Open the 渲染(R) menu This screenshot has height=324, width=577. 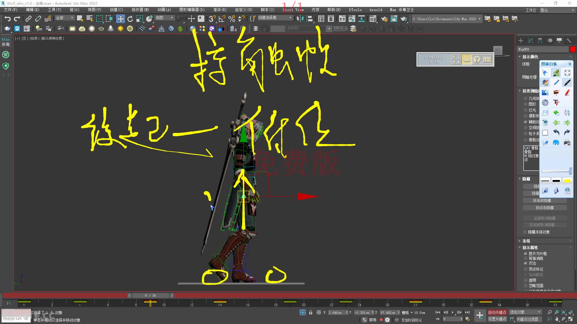tap(220, 10)
